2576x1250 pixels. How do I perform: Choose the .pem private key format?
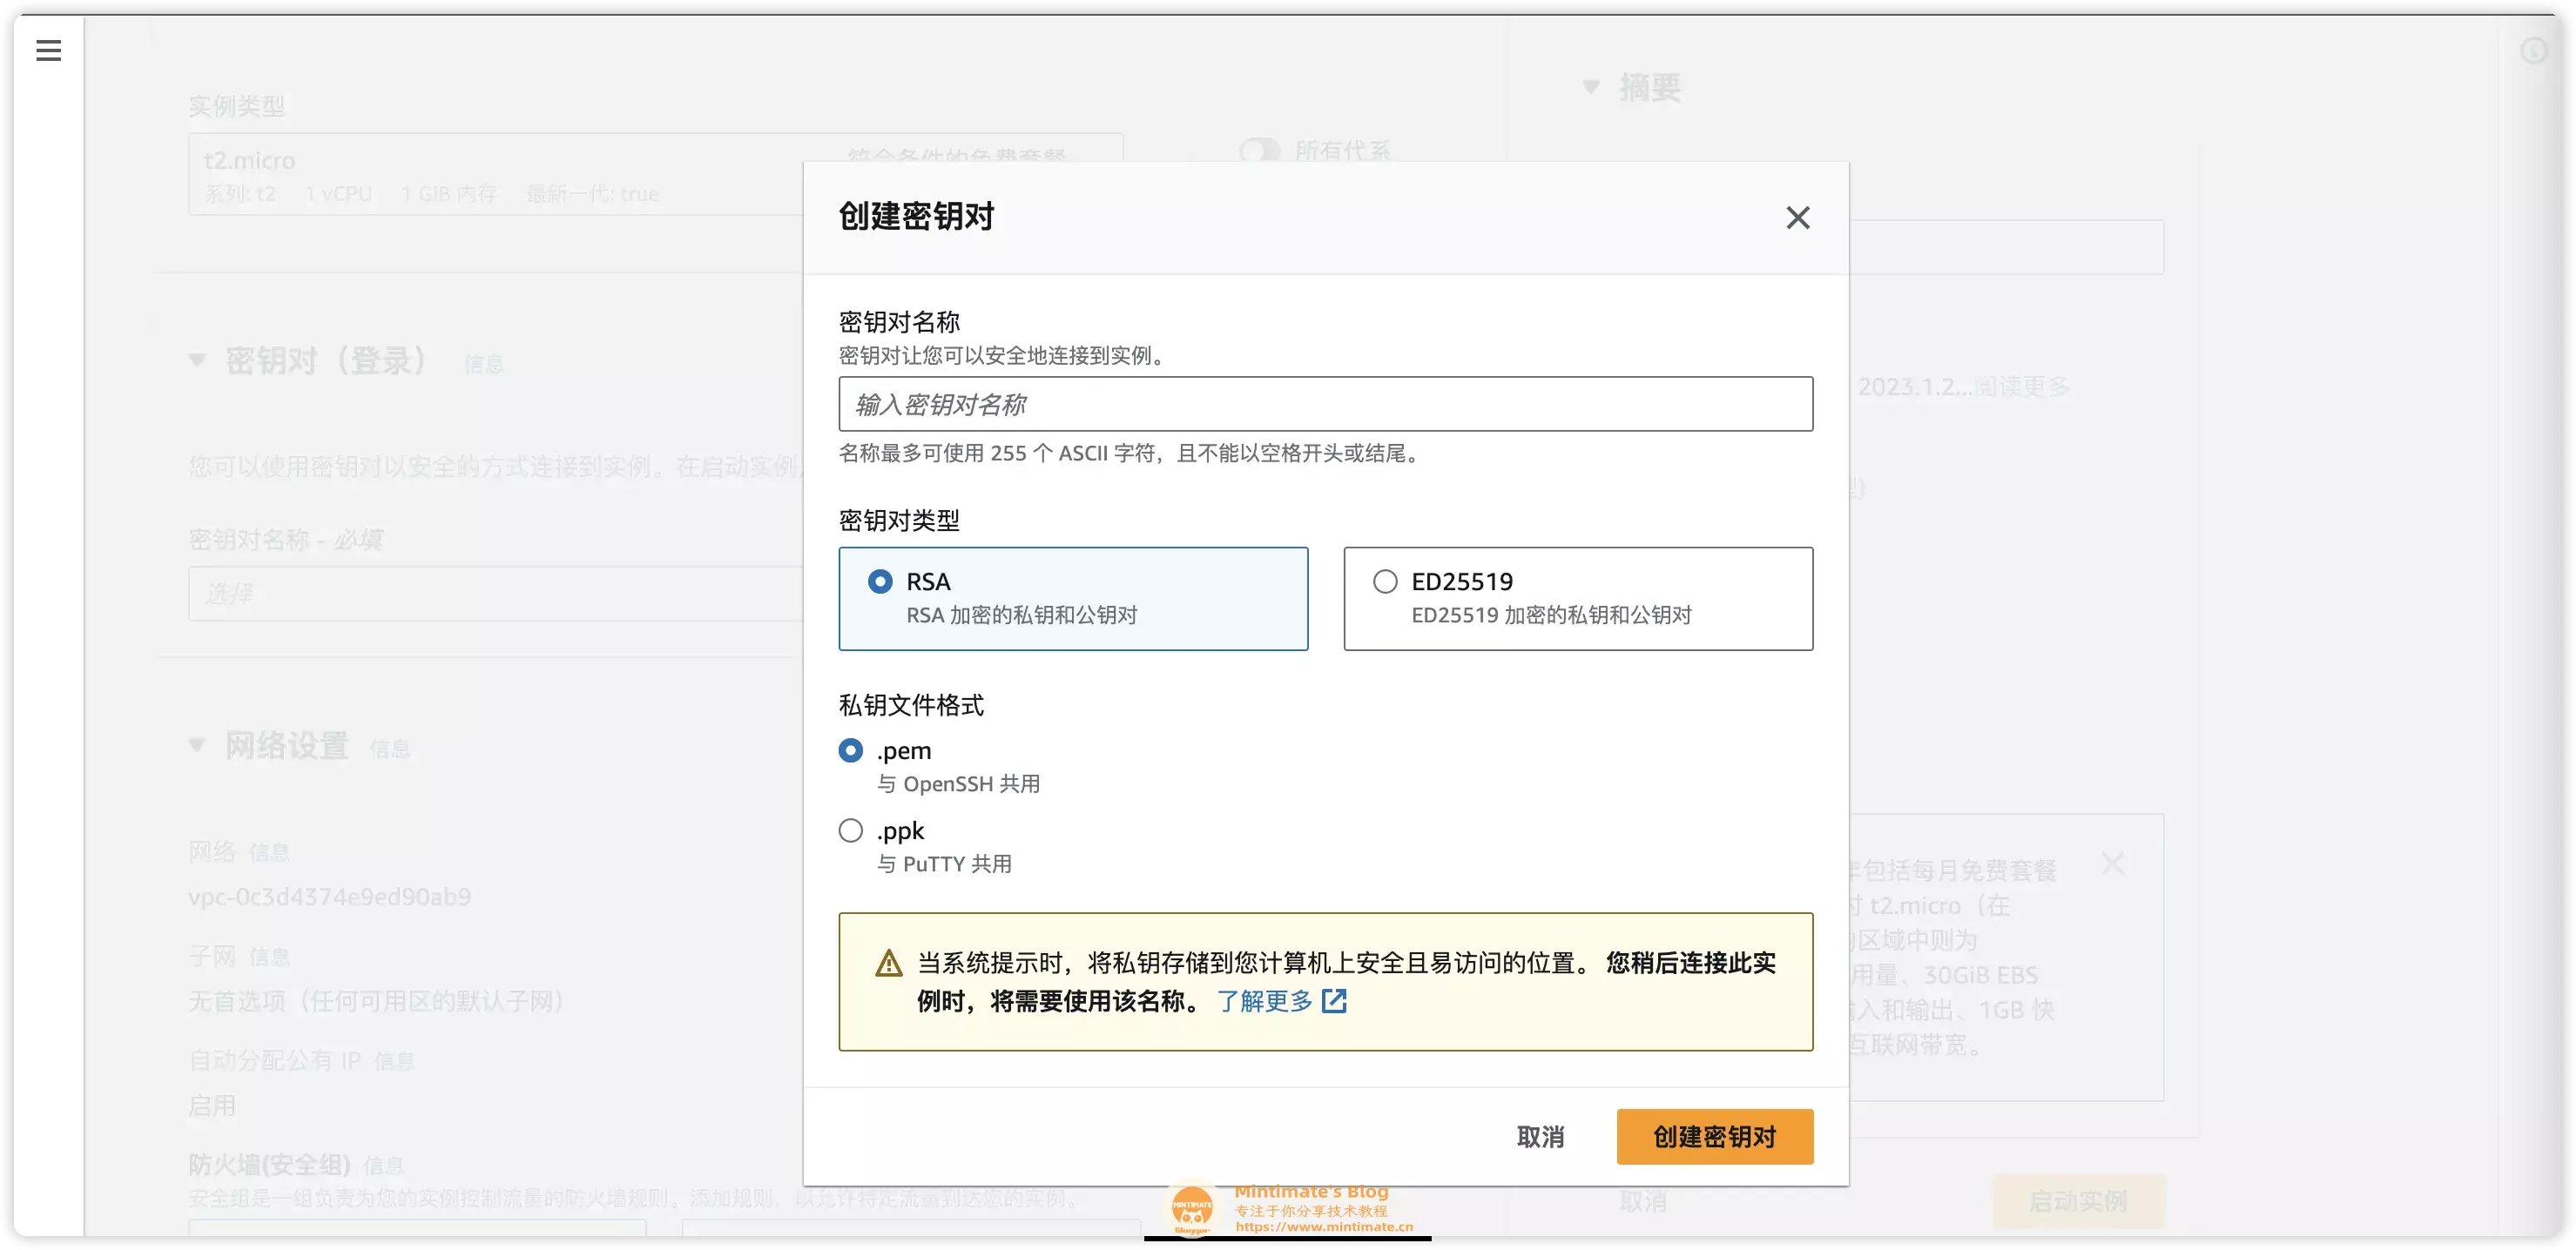(x=851, y=750)
